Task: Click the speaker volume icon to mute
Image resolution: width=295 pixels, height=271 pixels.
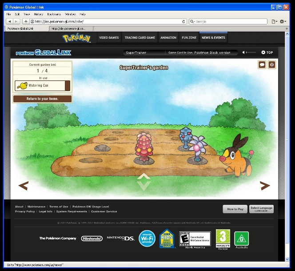Action: 244,52
